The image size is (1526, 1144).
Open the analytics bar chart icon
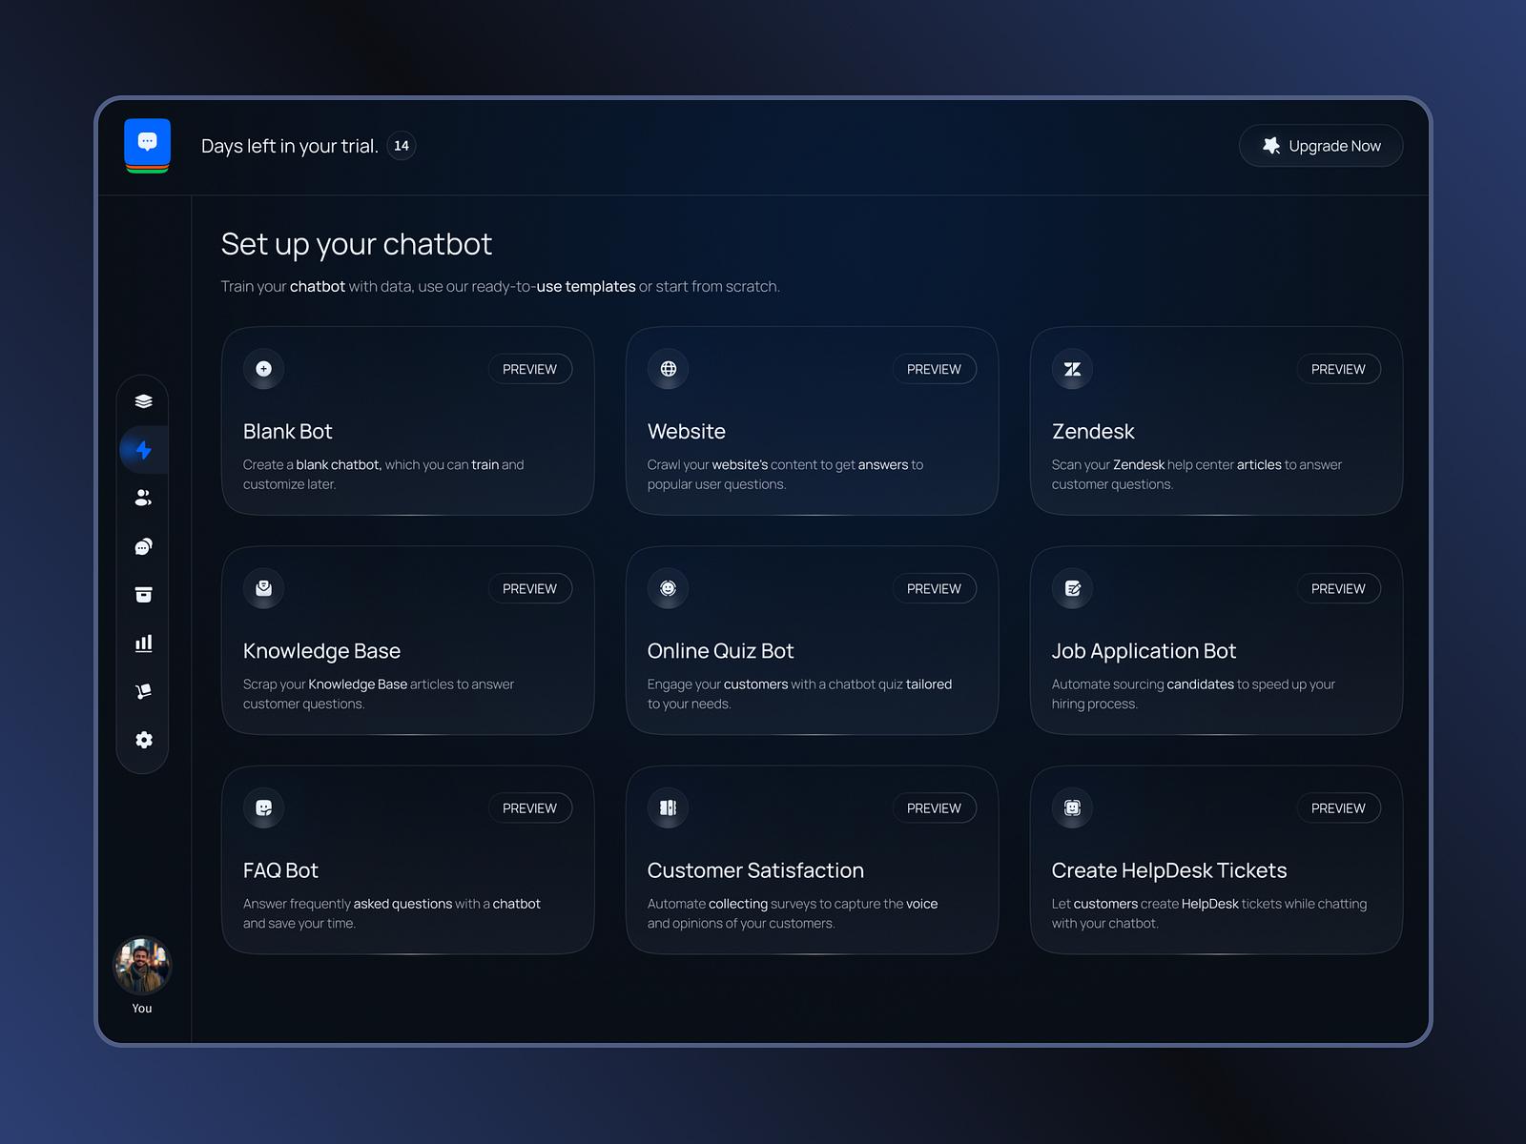pyautogui.click(x=143, y=643)
